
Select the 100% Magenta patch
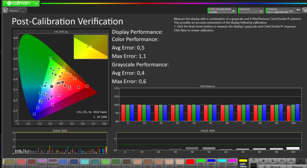(233, 163)
